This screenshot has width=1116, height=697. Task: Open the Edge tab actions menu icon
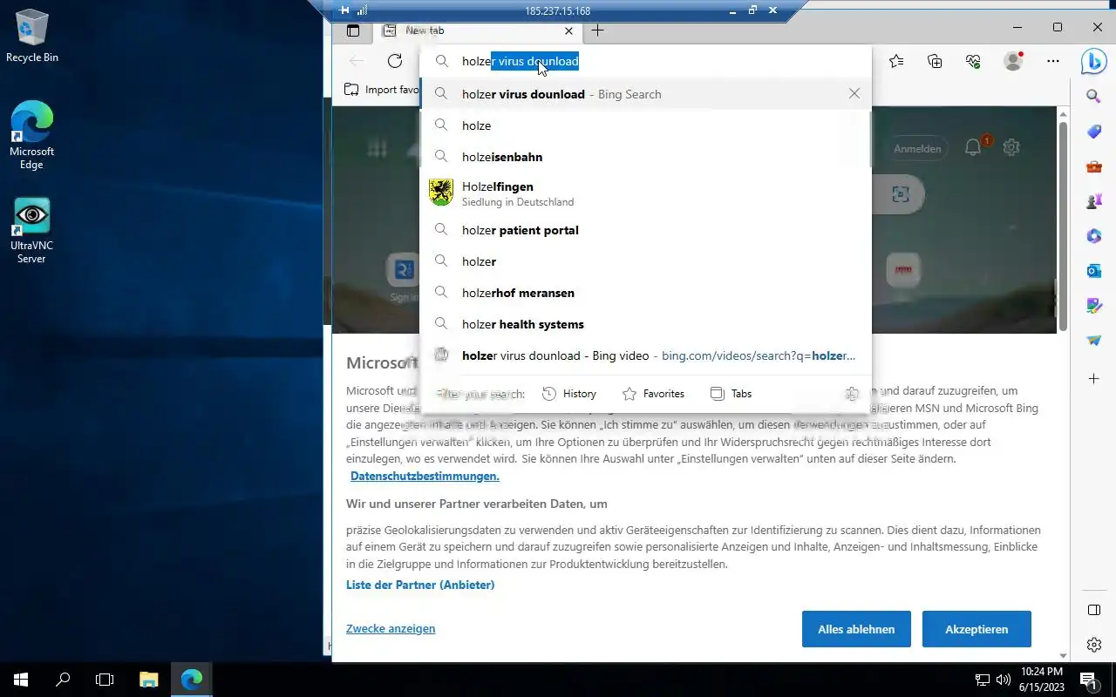[353, 30]
